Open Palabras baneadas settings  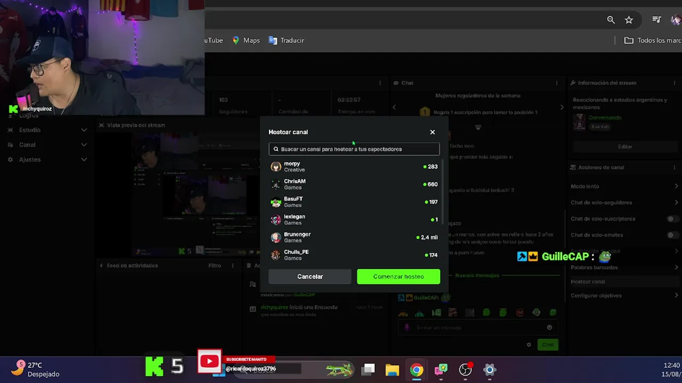pos(624,267)
